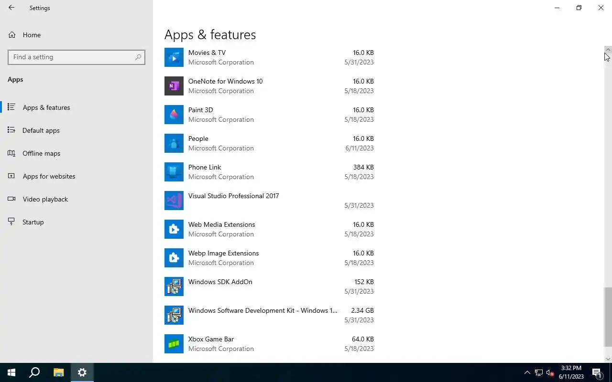Click the Paint 3D app icon
612x382 pixels.
pos(174,115)
